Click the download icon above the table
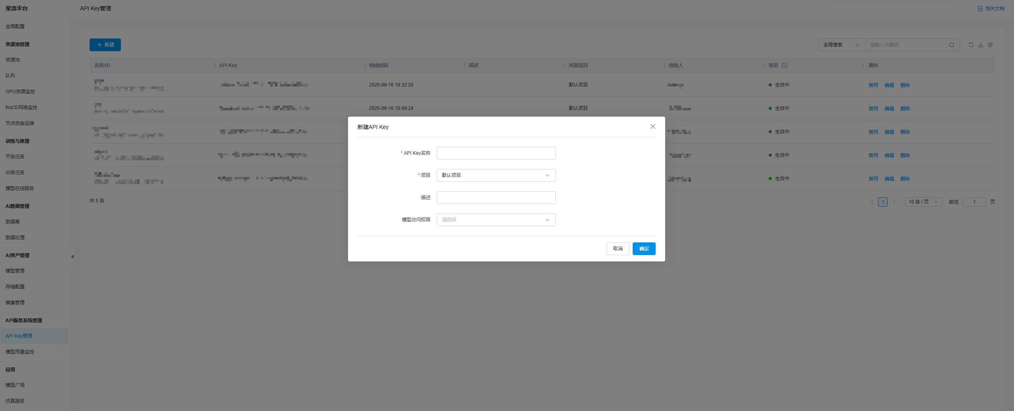Viewport: 1014px width, 411px height. point(981,45)
